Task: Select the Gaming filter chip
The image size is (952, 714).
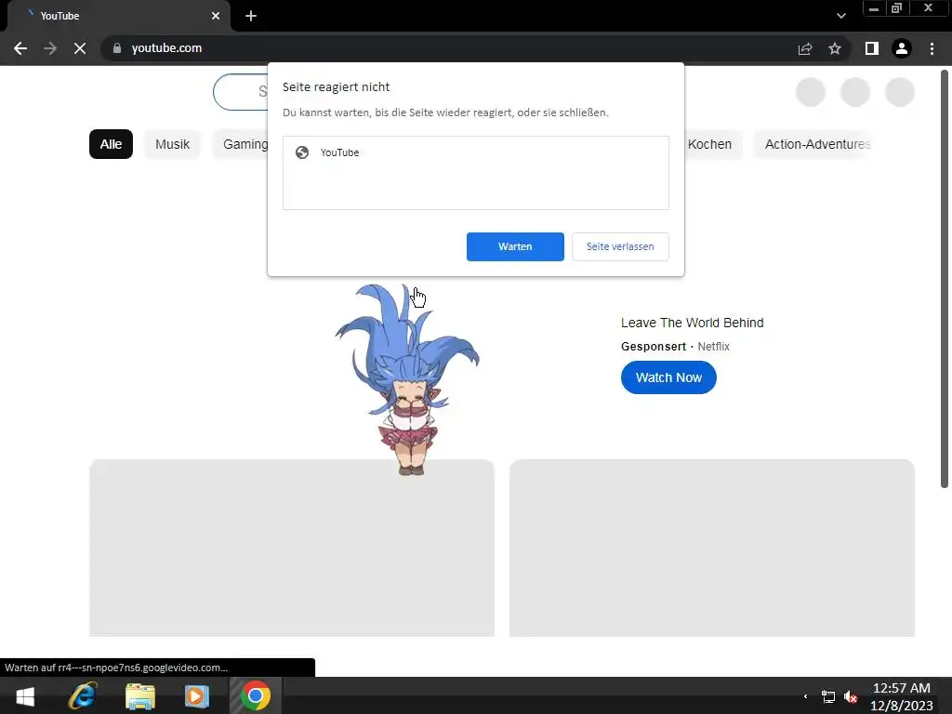Action: (x=242, y=144)
